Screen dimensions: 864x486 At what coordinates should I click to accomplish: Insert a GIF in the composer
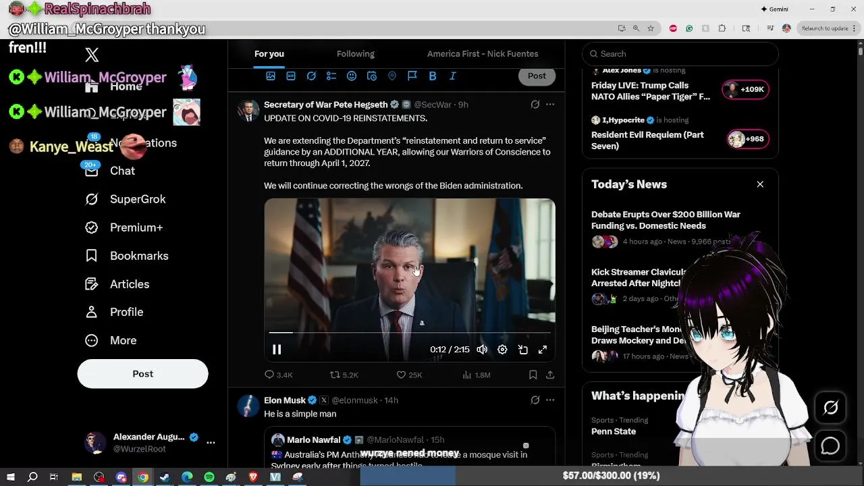click(291, 76)
